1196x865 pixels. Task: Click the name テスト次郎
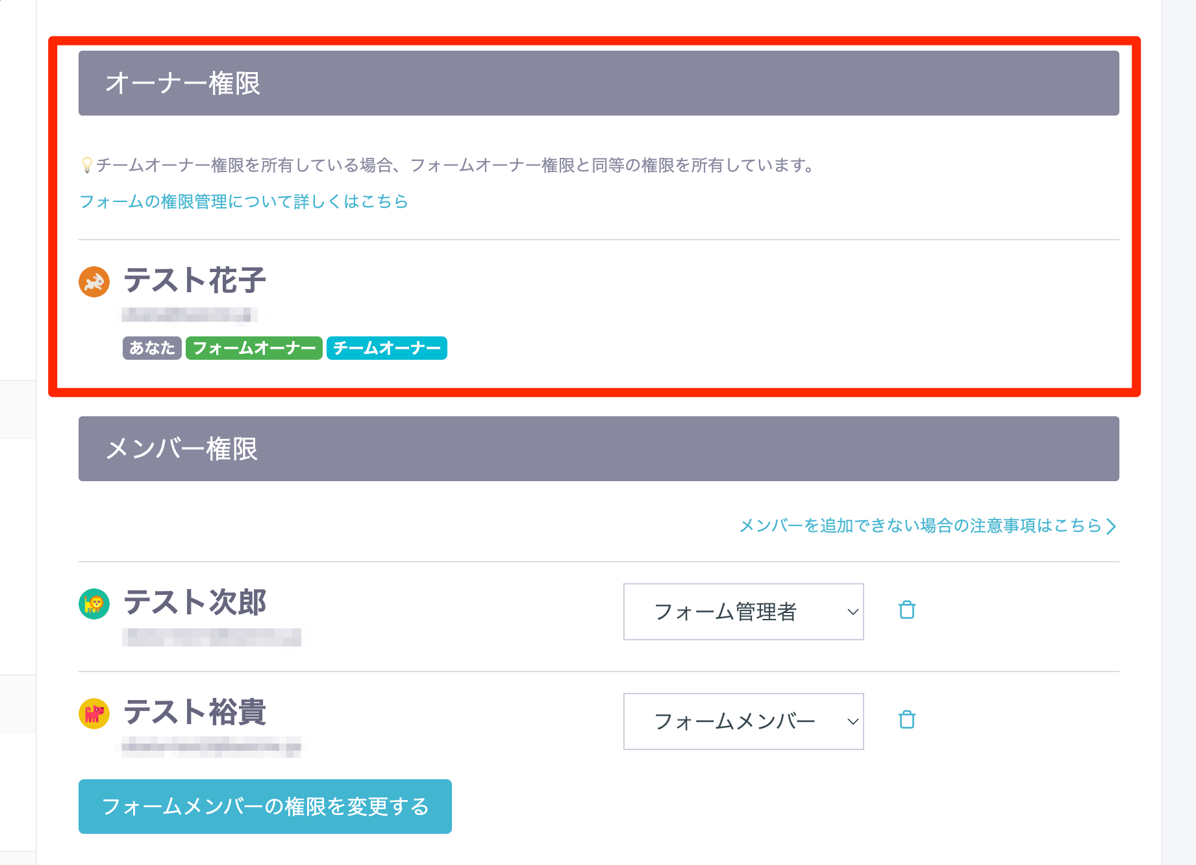click(x=195, y=602)
